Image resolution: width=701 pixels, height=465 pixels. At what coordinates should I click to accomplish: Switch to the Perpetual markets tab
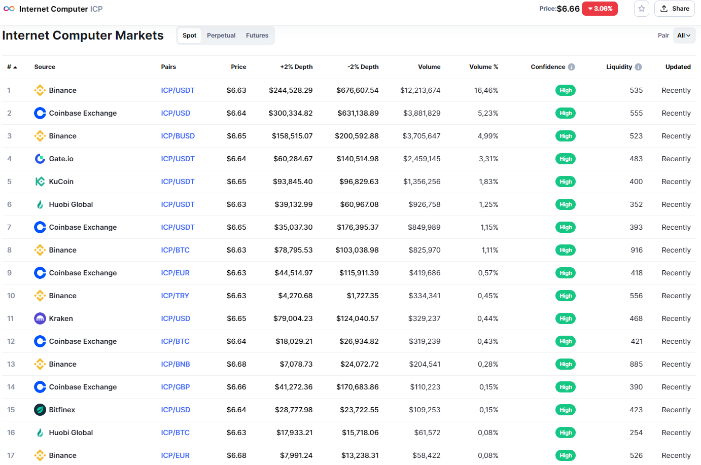(221, 35)
